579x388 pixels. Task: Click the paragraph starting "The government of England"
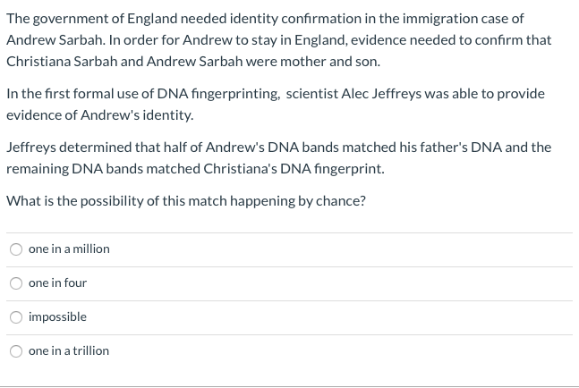pos(279,40)
